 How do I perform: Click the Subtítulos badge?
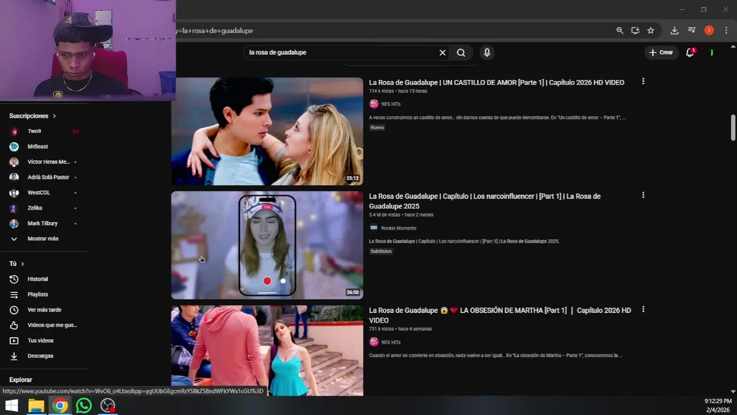coord(381,251)
